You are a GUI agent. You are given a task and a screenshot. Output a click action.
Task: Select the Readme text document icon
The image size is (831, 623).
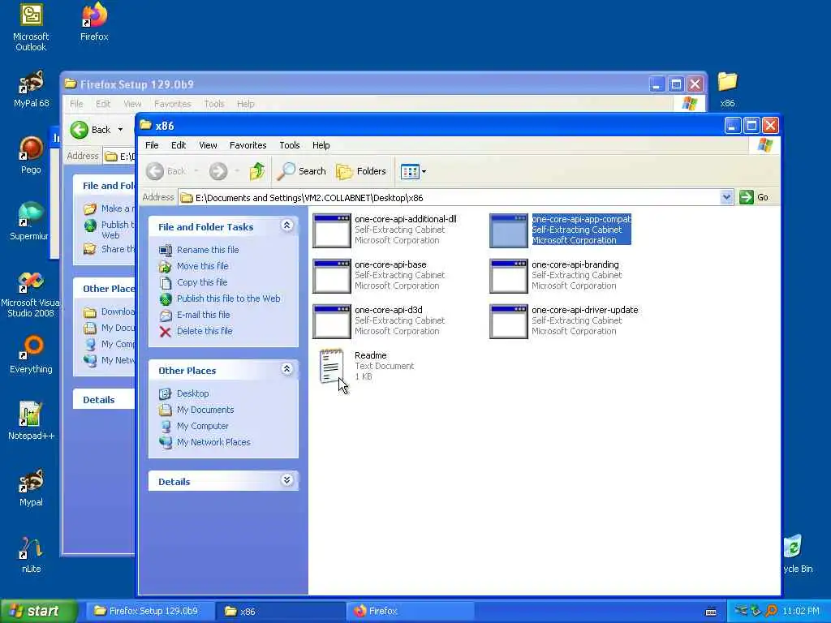point(331,366)
